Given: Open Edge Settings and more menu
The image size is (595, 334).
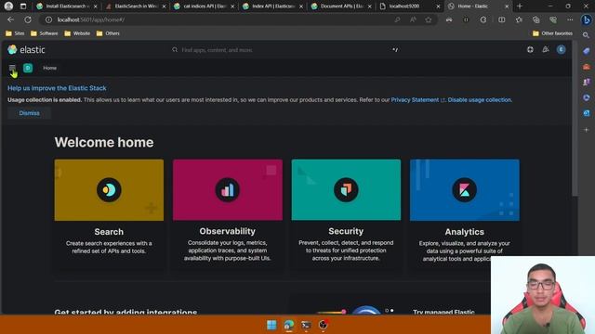Looking at the screenshot, I should 570,19.
